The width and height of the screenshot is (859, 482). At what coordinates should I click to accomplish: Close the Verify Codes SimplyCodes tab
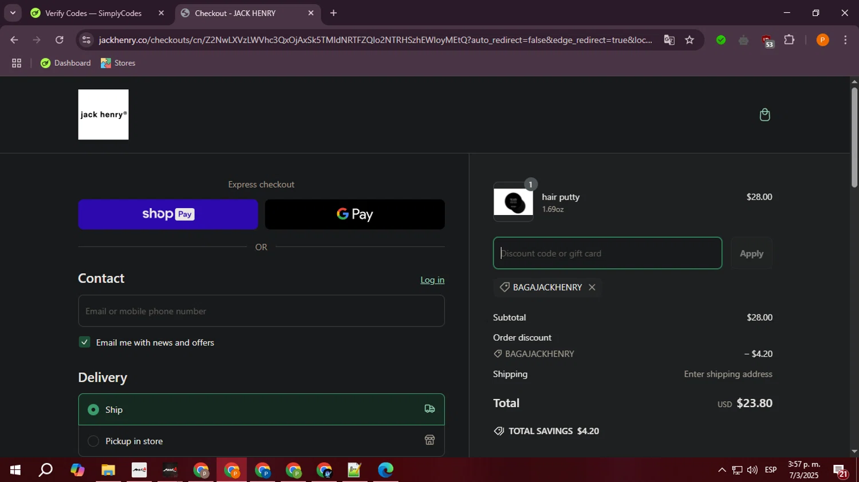161,13
